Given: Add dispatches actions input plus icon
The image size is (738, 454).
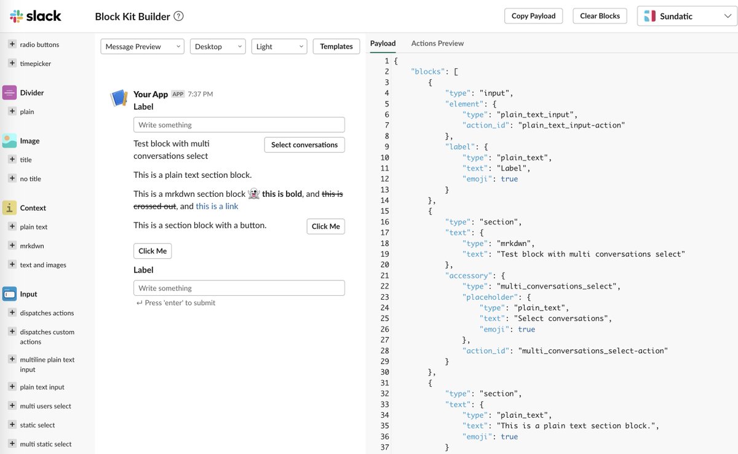Looking at the screenshot, I should pos(12,313).
